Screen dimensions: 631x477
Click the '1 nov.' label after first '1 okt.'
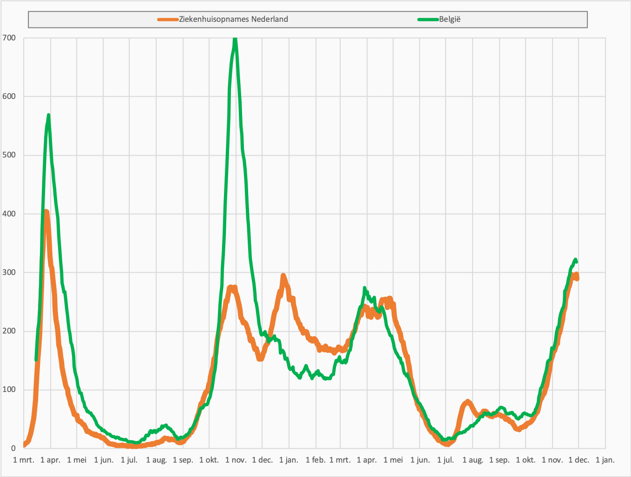pyautogui.click(x=236, y=460)
